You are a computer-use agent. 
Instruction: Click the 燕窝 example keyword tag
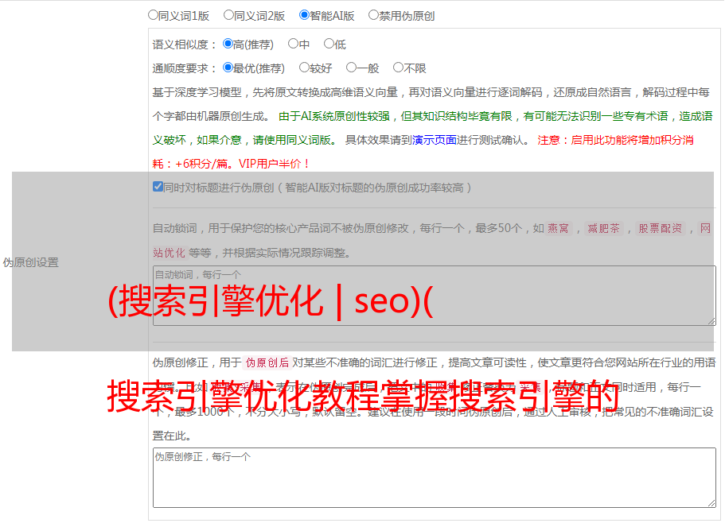tap(558, 228)
